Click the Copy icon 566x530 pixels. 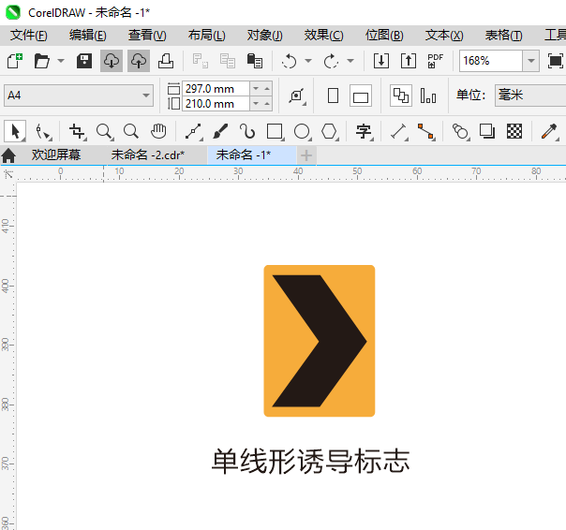[x=228, y=61]
